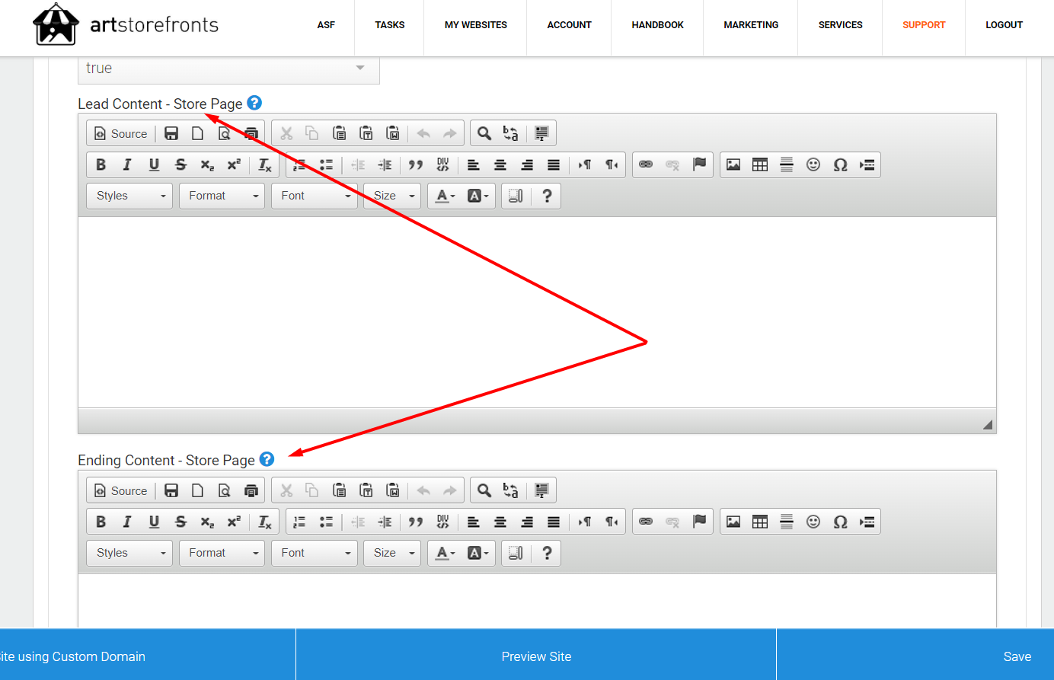Toggle bold formatting in the Ending Content editor

tap(101, 522)
